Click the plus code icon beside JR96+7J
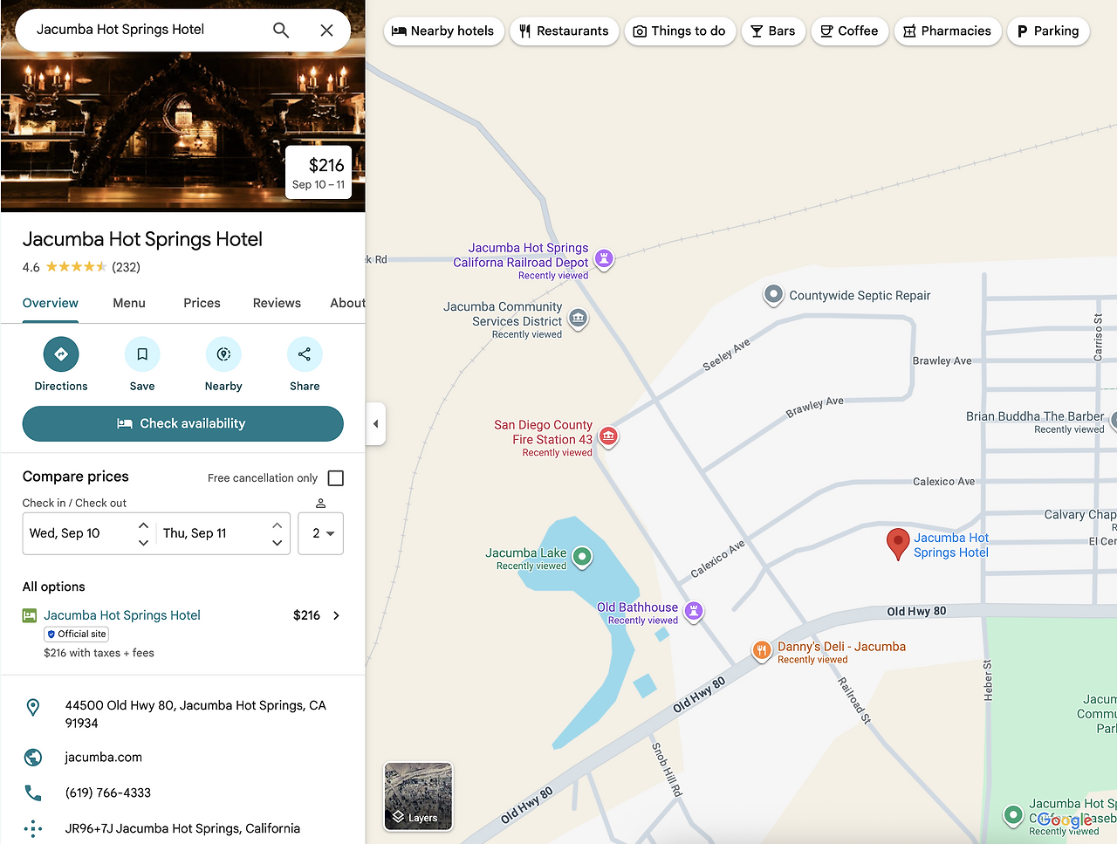1117x844 pixels. (33, 828)
